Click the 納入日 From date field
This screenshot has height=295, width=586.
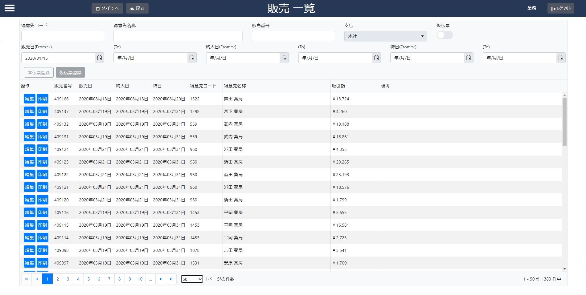click(x=243, y=58)
